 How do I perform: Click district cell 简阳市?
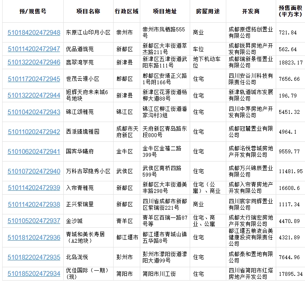point(124,274)
